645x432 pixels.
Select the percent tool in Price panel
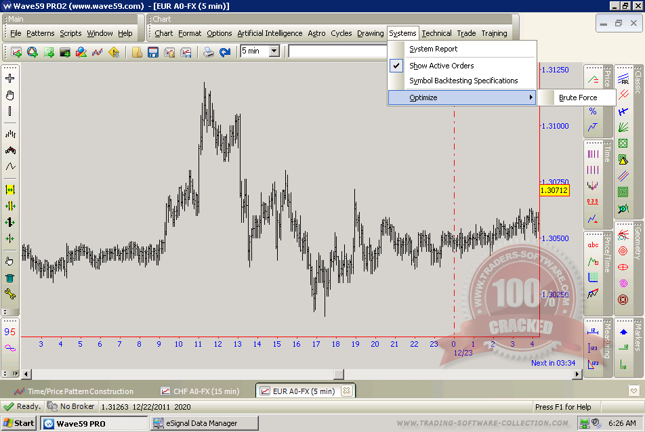pos(593,112)
